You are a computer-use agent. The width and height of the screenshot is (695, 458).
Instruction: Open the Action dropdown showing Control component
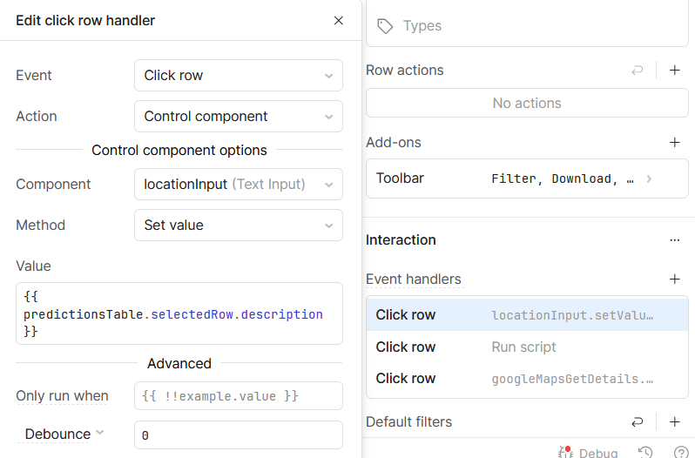239,116
